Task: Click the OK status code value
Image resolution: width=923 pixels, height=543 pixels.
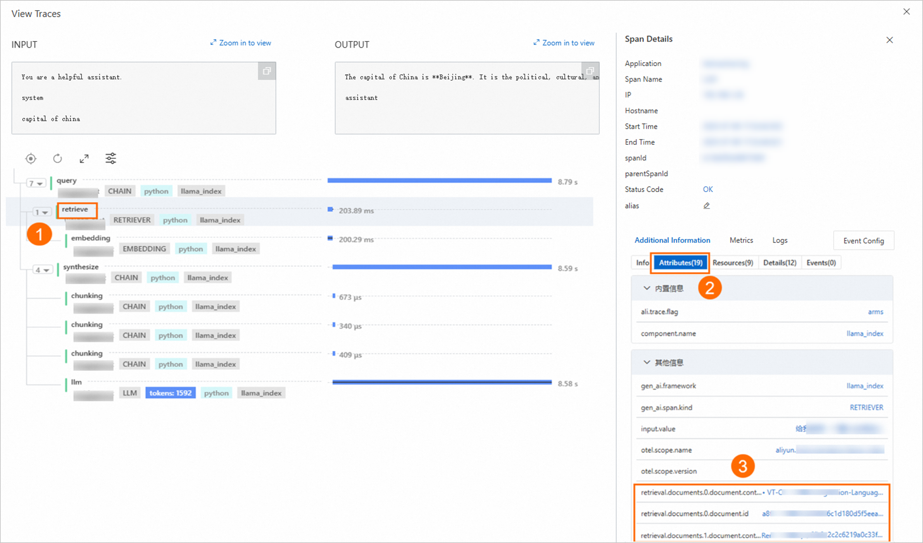Action: click(x=708, y=189)
